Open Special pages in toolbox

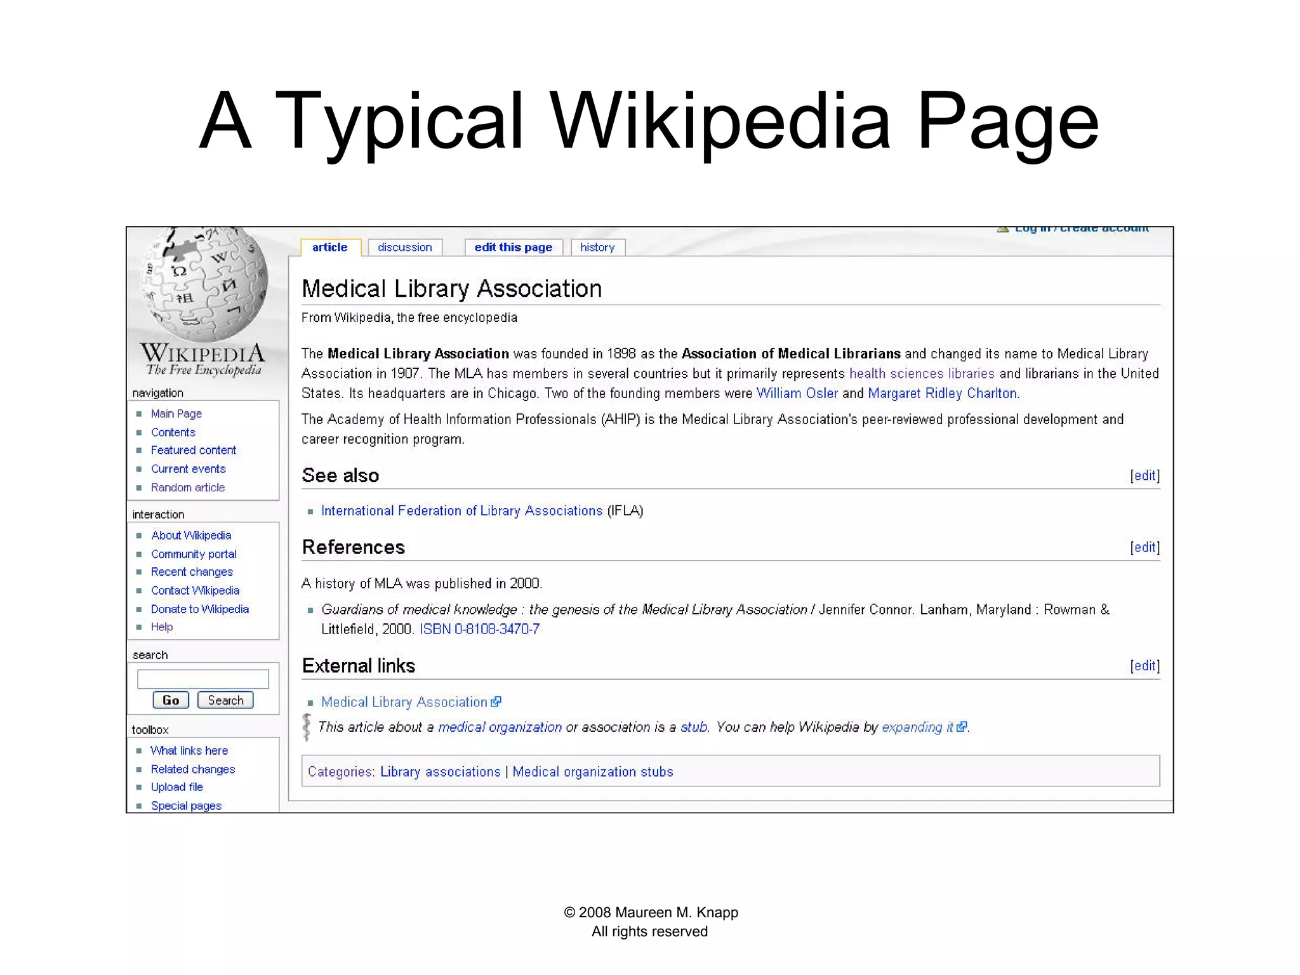click(186, 806)
